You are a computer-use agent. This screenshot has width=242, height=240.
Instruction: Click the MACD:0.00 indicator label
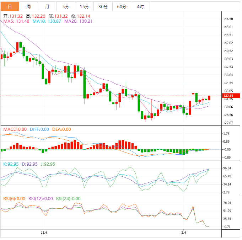click(x=15, y=129)
